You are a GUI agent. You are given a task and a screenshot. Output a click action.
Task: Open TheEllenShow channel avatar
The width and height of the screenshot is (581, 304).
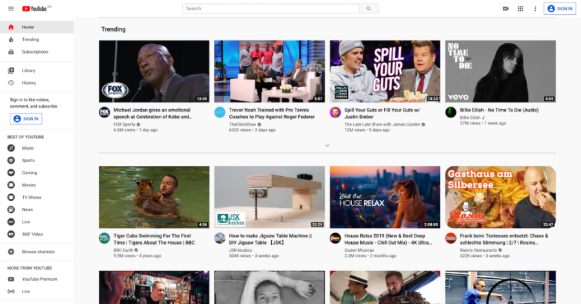pos(219,112)
